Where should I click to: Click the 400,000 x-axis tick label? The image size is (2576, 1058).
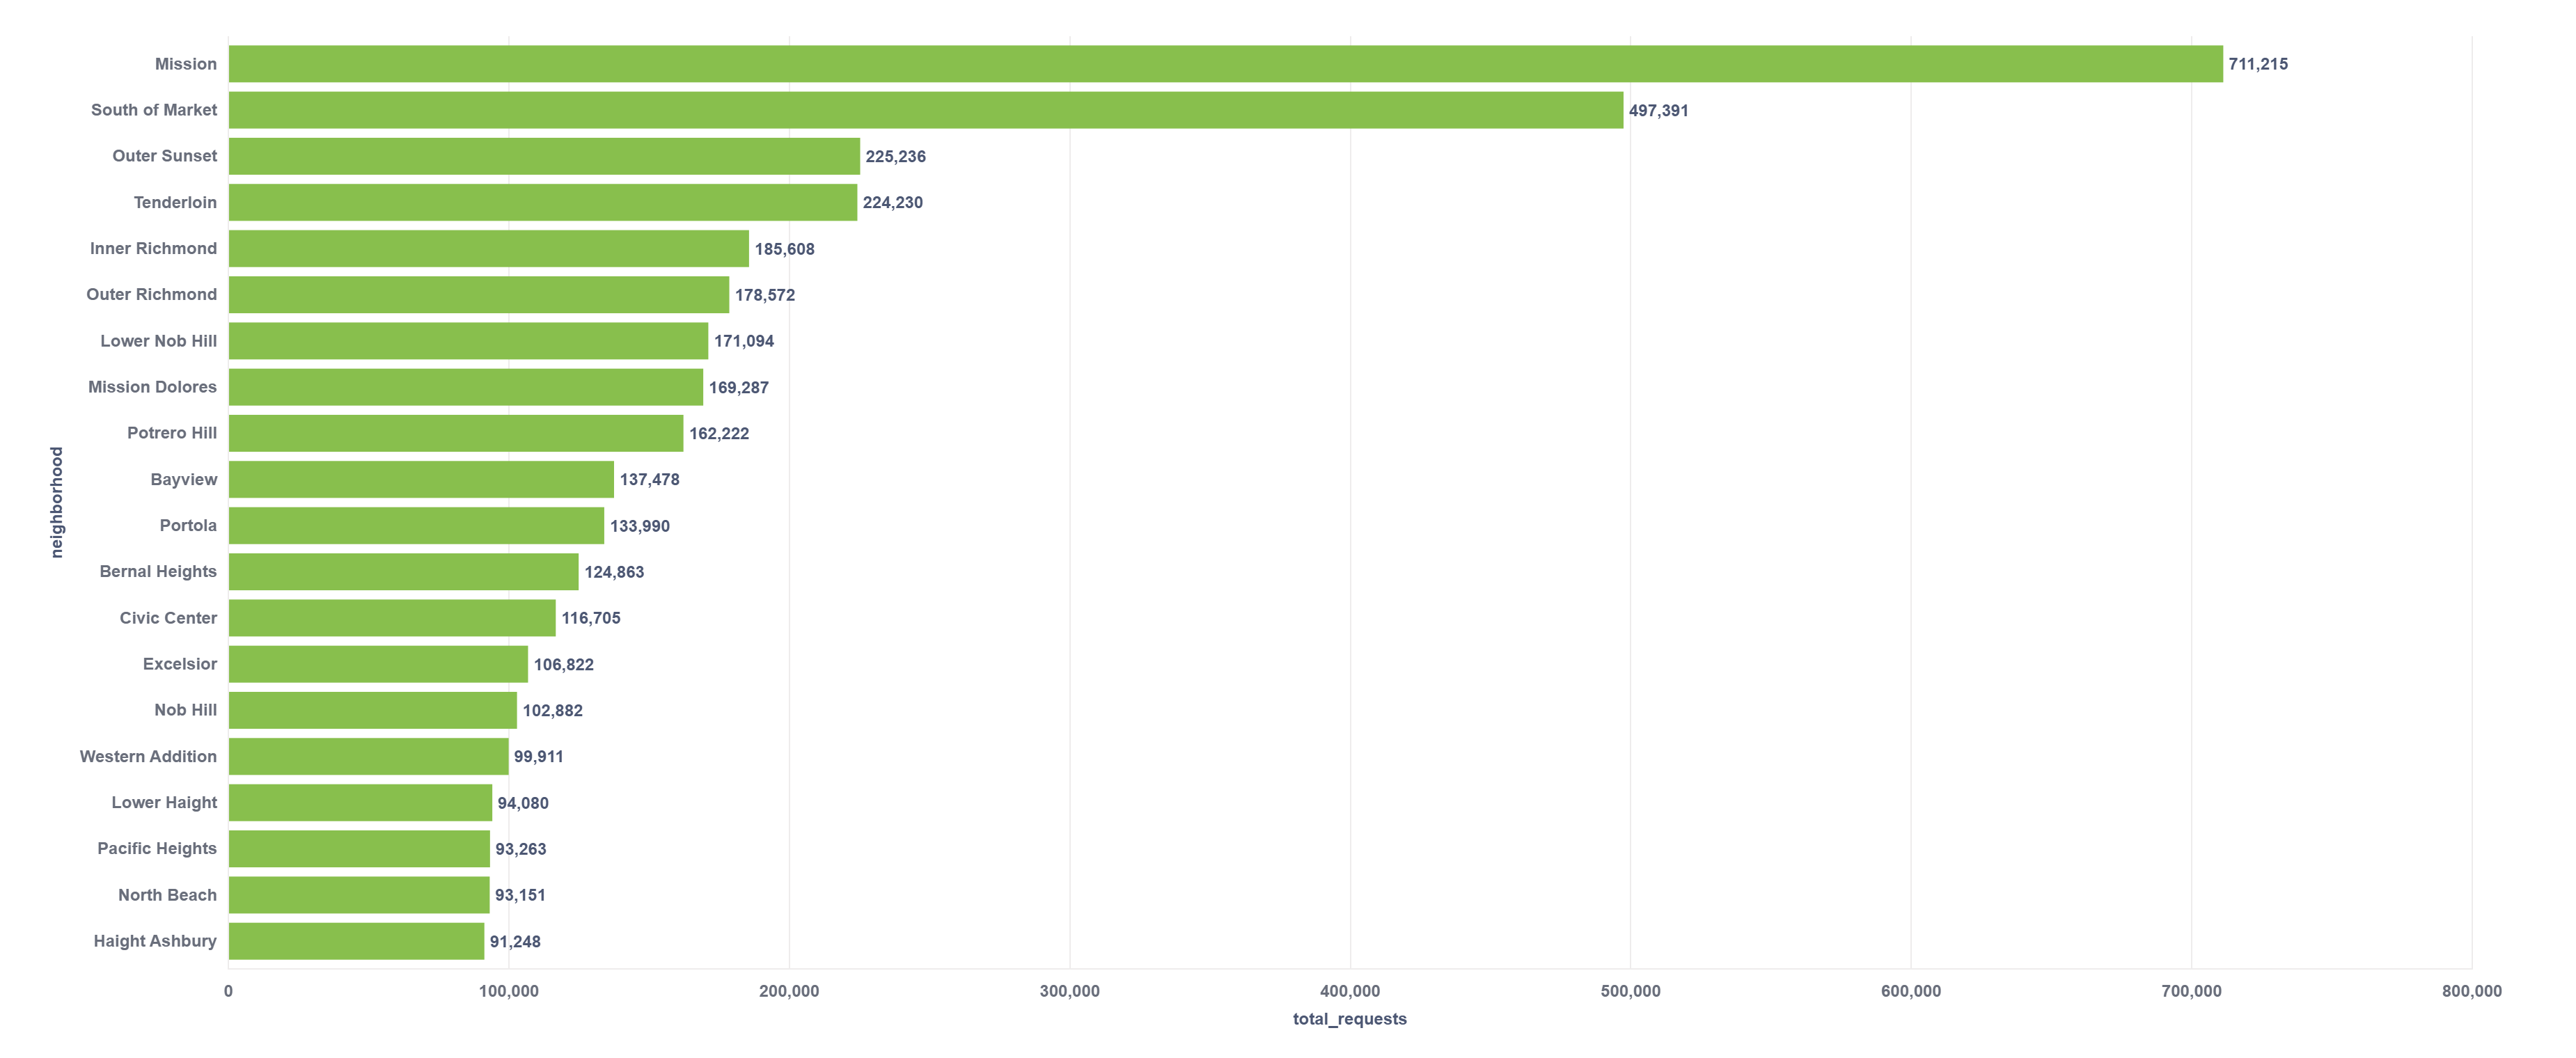coord(1349,990)
